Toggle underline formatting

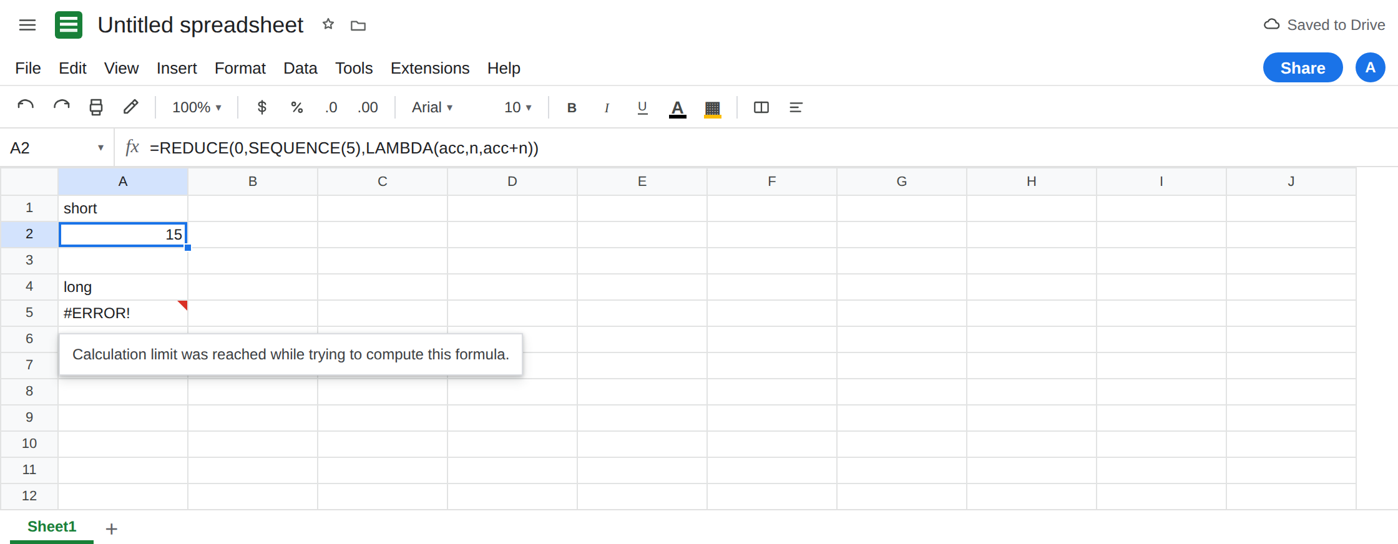pyautogui.click(x=642, y=107)
